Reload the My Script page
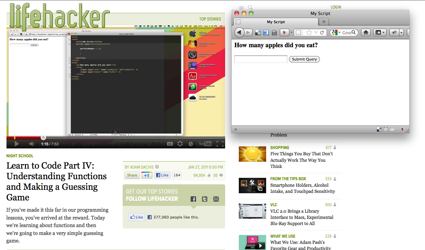This screenshot has height=250, width=425. click(322, 32)
